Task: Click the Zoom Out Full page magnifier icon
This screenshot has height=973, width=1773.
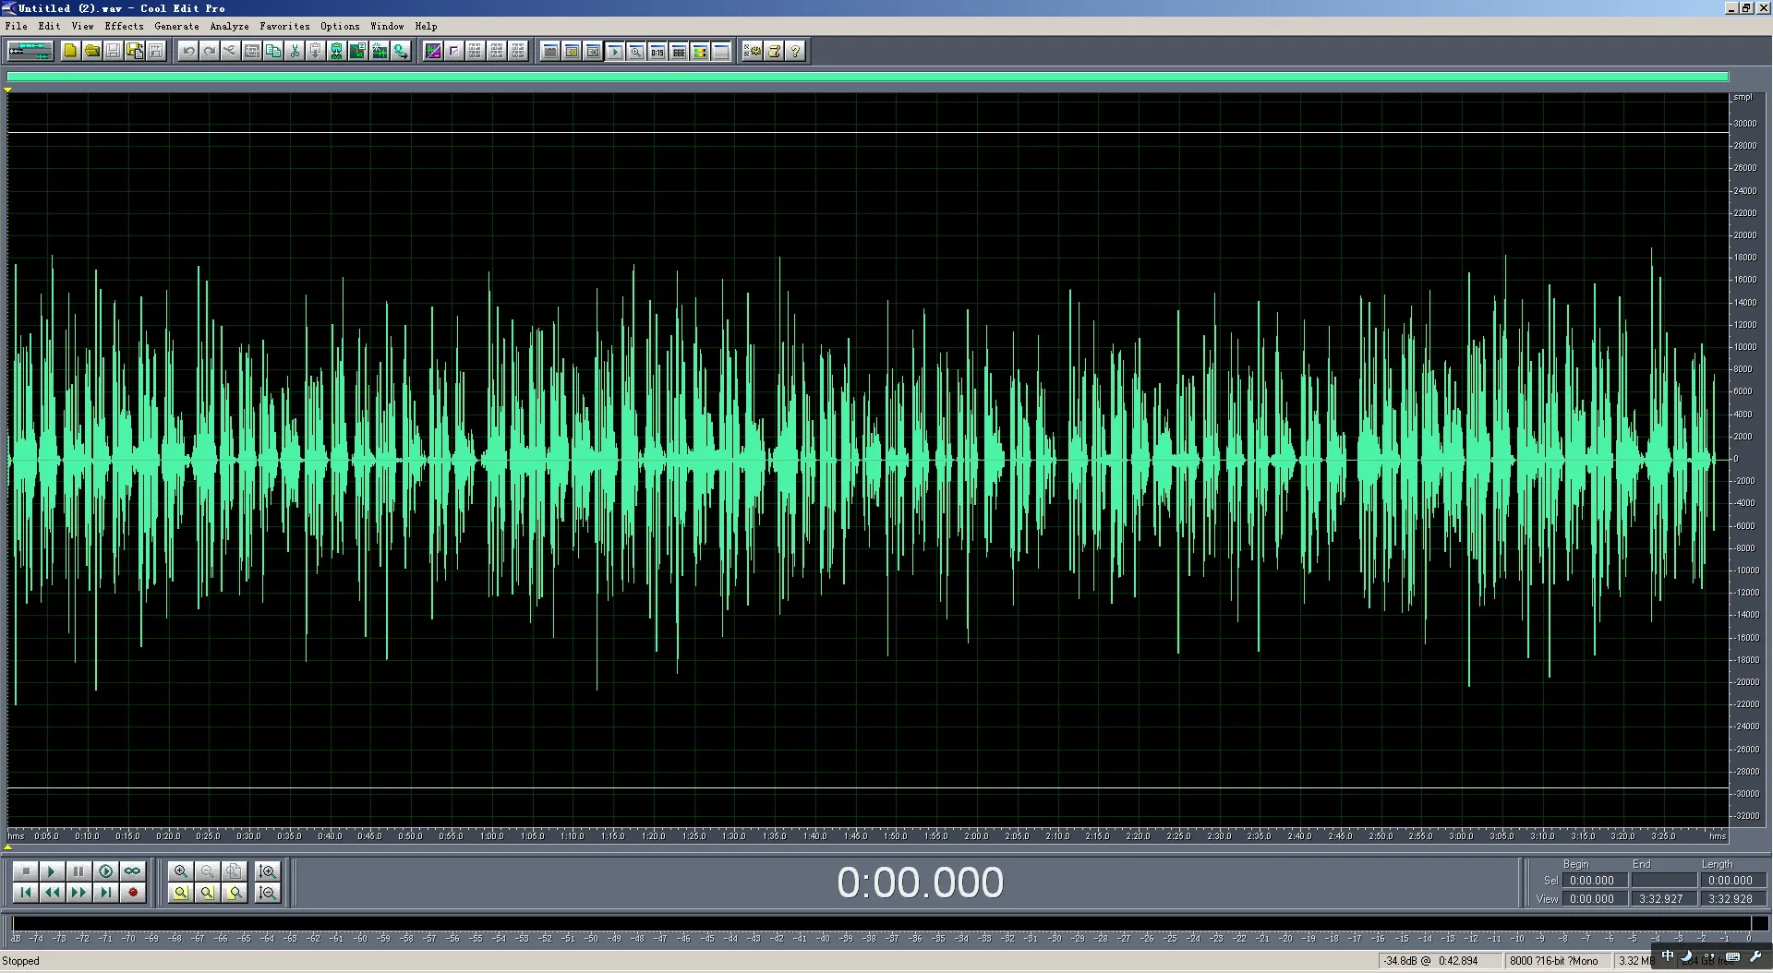Action: click(x=235, y=871)
